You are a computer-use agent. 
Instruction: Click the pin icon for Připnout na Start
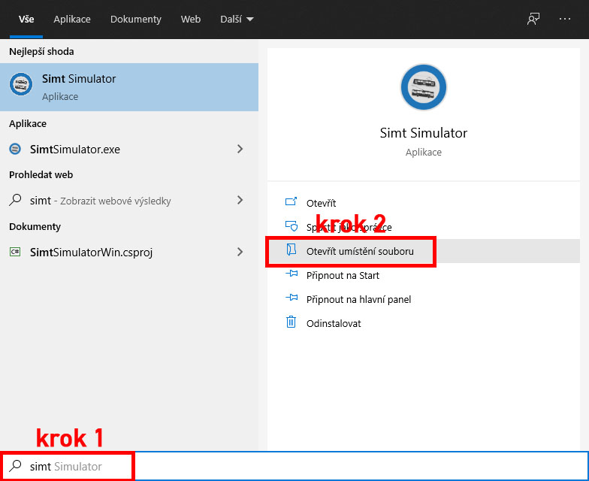tap(291, 275)
